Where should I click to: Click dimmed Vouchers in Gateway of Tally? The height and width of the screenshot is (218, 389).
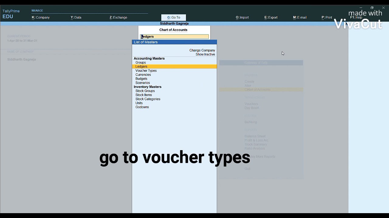[x=251, y=104]
